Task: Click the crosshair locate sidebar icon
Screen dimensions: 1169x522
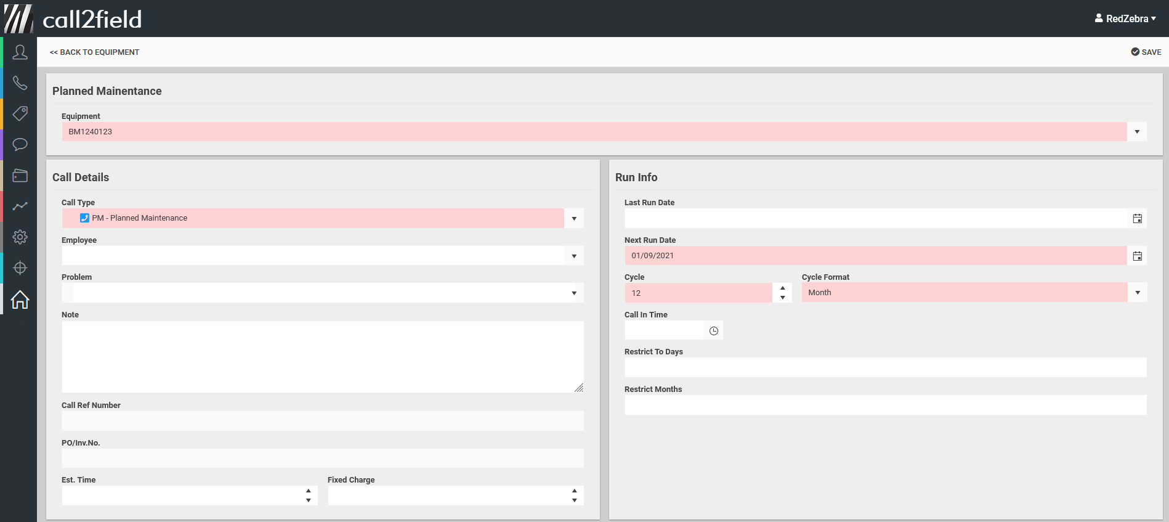Action: [x=20, y=268]
